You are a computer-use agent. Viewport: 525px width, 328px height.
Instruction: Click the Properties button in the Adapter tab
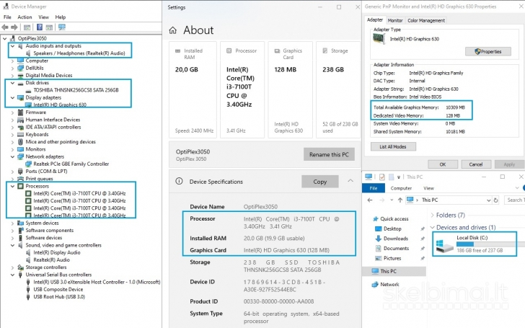(x=487, y=52)
